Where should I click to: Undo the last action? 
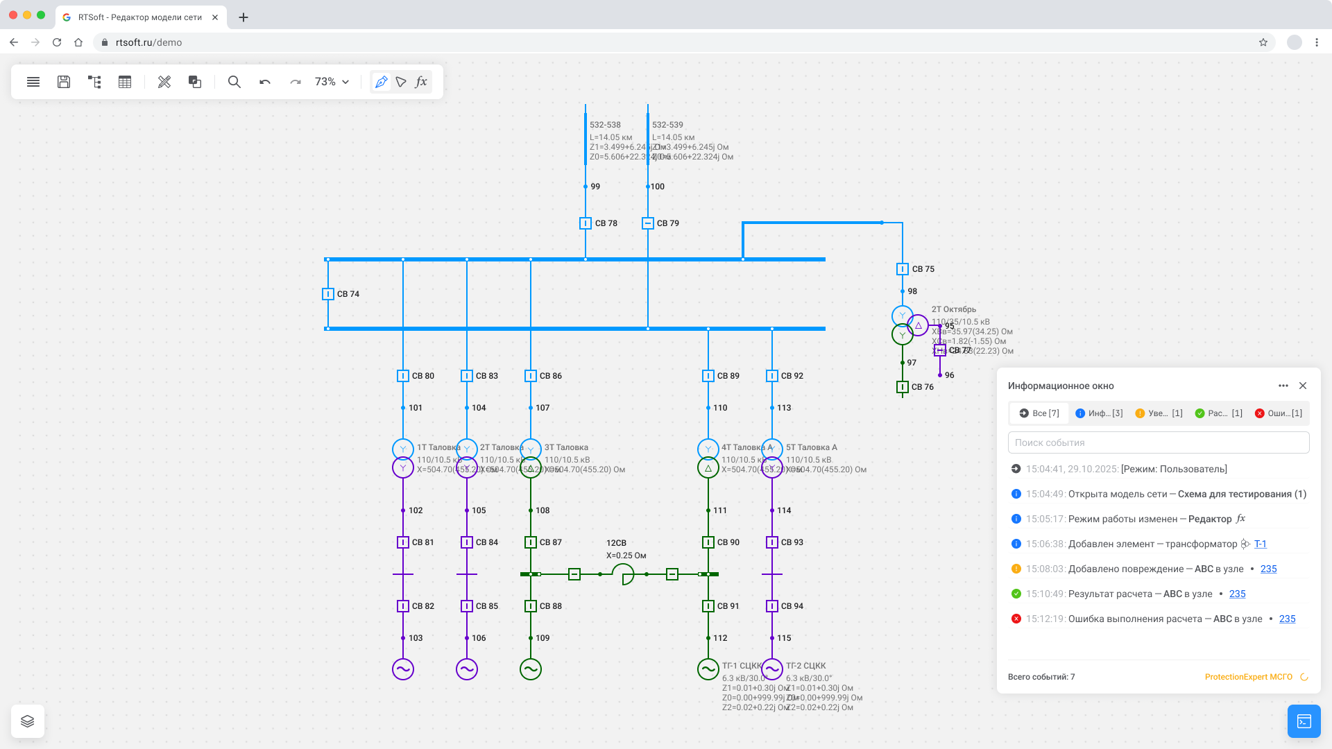coord(265,82)
